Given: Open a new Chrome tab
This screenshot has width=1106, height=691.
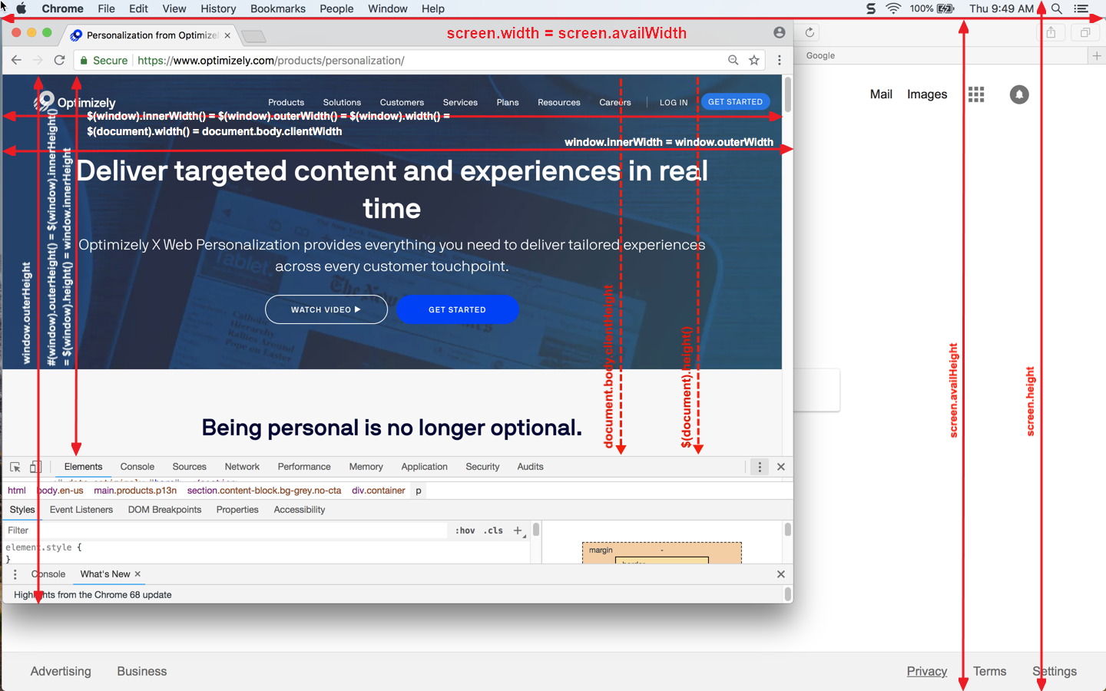Looking at the screenshot, I should (x=253, y=36).
